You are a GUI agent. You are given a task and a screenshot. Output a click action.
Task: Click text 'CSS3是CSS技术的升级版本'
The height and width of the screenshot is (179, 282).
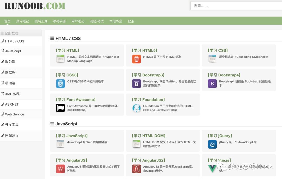(85, 81)
